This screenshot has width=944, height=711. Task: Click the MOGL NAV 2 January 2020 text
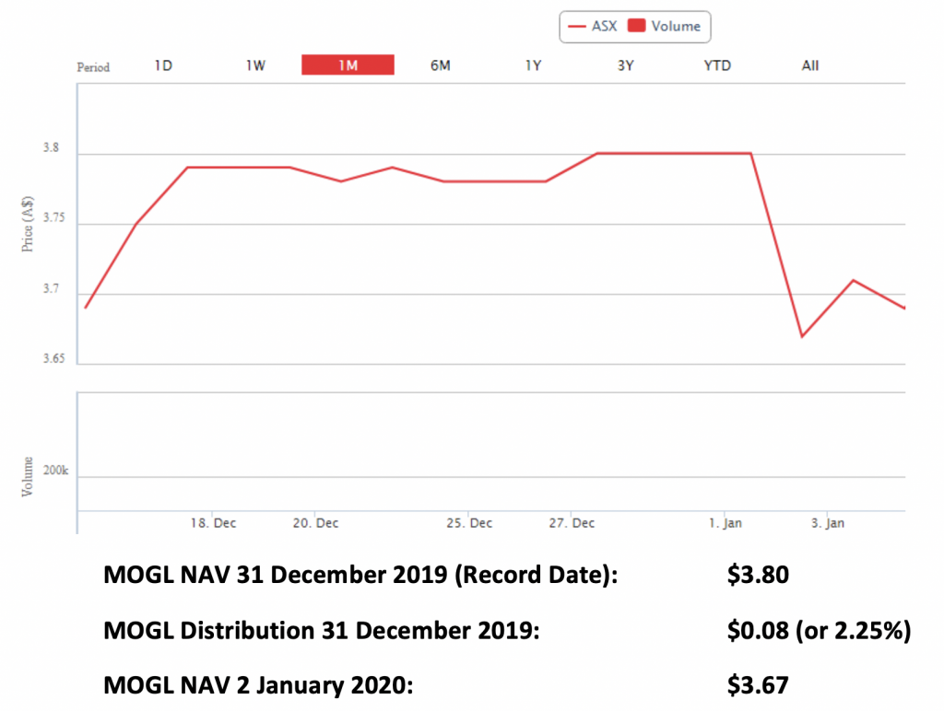coord(258,685)
